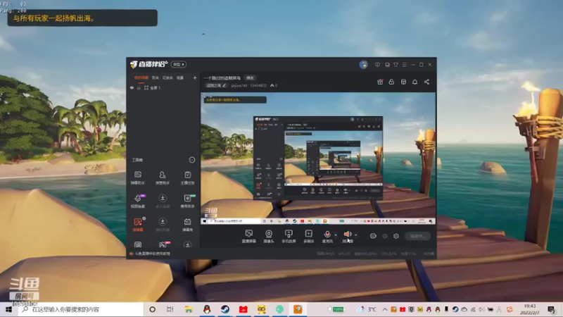Open the 弹幕秀 TV-icon tool

[187, 224]
